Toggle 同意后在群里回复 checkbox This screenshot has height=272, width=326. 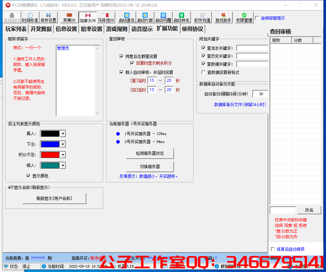point(122,56)
